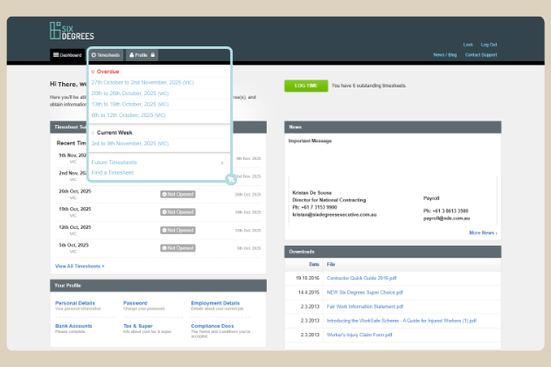The height and width of the screenshot is (367, 551).
Task: Click Not Opened badge for 12th Oct, 2025
Action: click(178, 231)
